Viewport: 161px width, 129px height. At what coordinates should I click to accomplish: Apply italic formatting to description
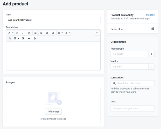(23, 33)
